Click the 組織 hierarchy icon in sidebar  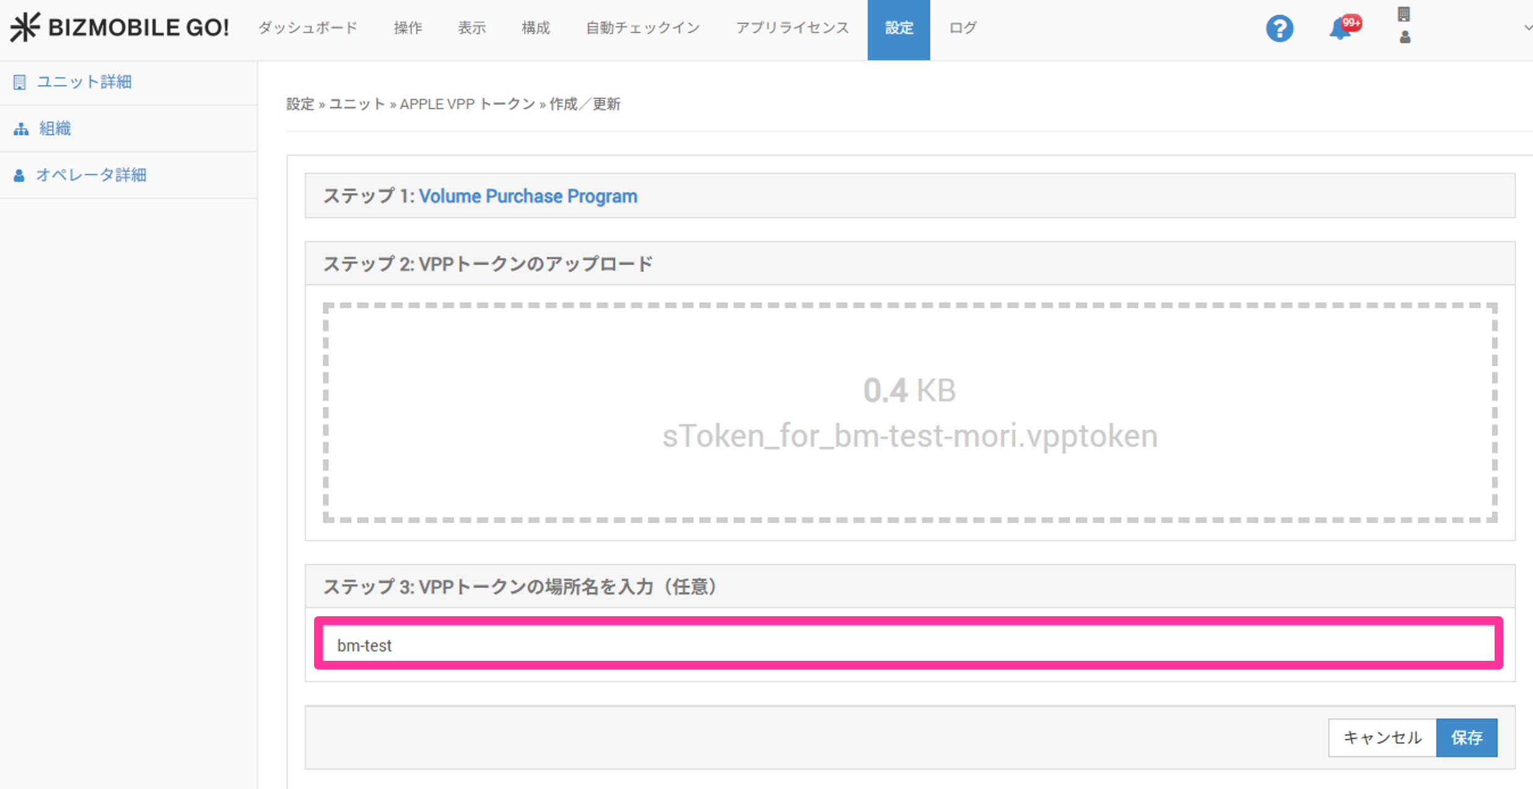21,129
